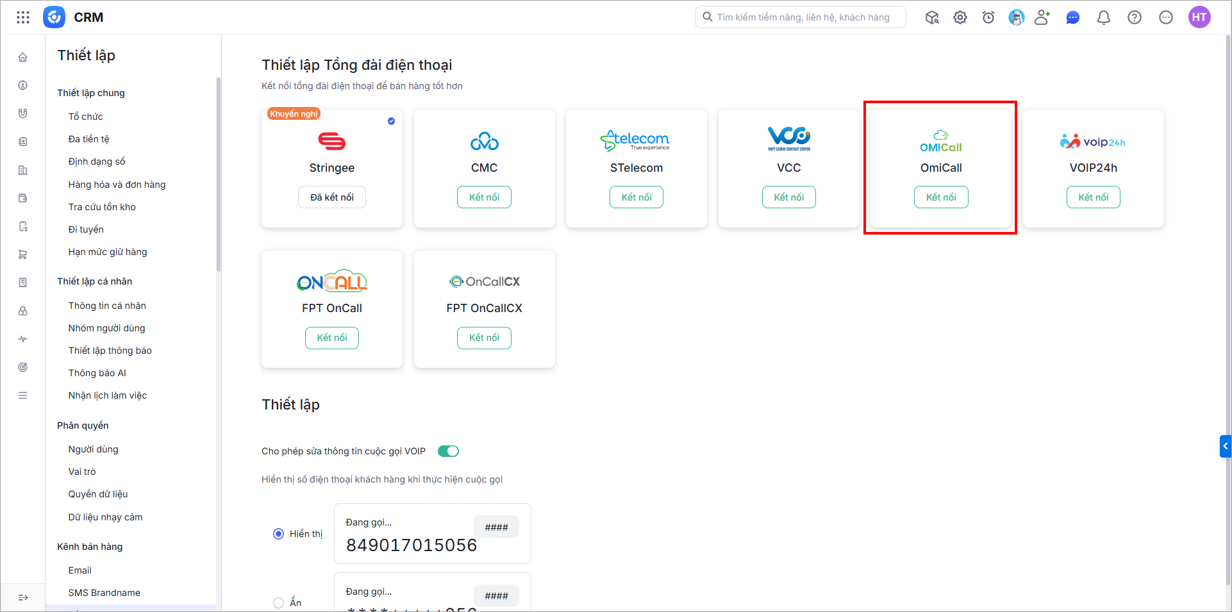Open the alarm clock reminders icon

coord(988,17)
